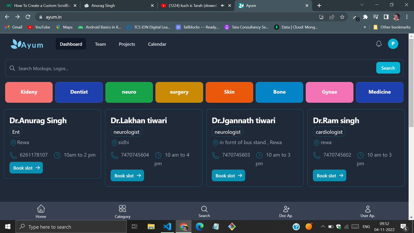Image resolution: width=414 pixels, height=233 pixels.
Task: Close the Anurag Singh browser tab
Action: pos(152,6)
